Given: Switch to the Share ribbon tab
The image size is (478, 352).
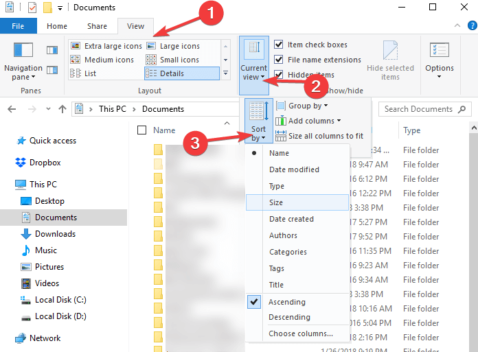Looking at the screenshot, I should 97,26.
